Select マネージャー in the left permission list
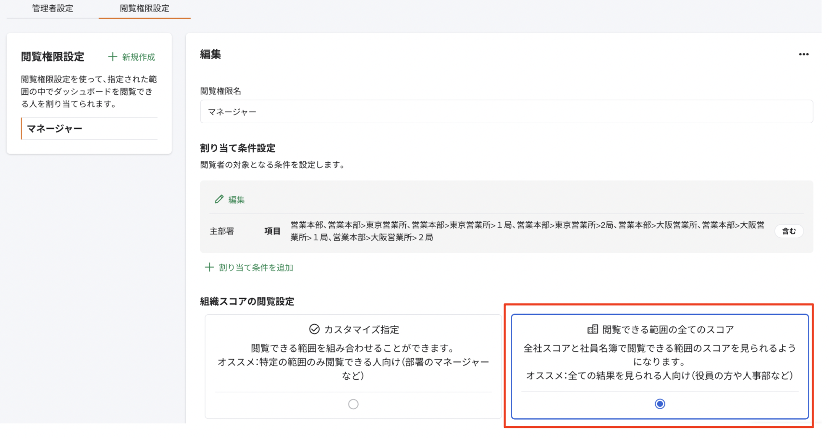 (x=55, y=129)
